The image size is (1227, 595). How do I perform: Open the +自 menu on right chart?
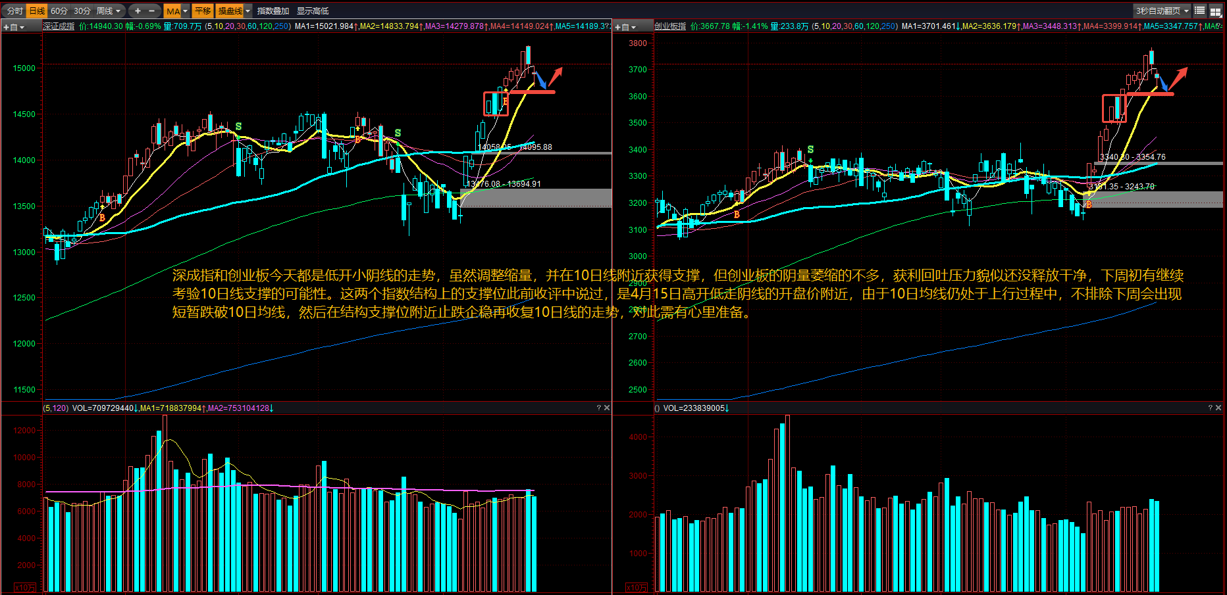point(625,27)
